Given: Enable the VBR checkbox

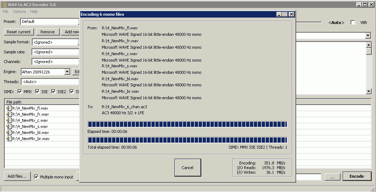Looking at the screenshot, I should tap(353, 23).
